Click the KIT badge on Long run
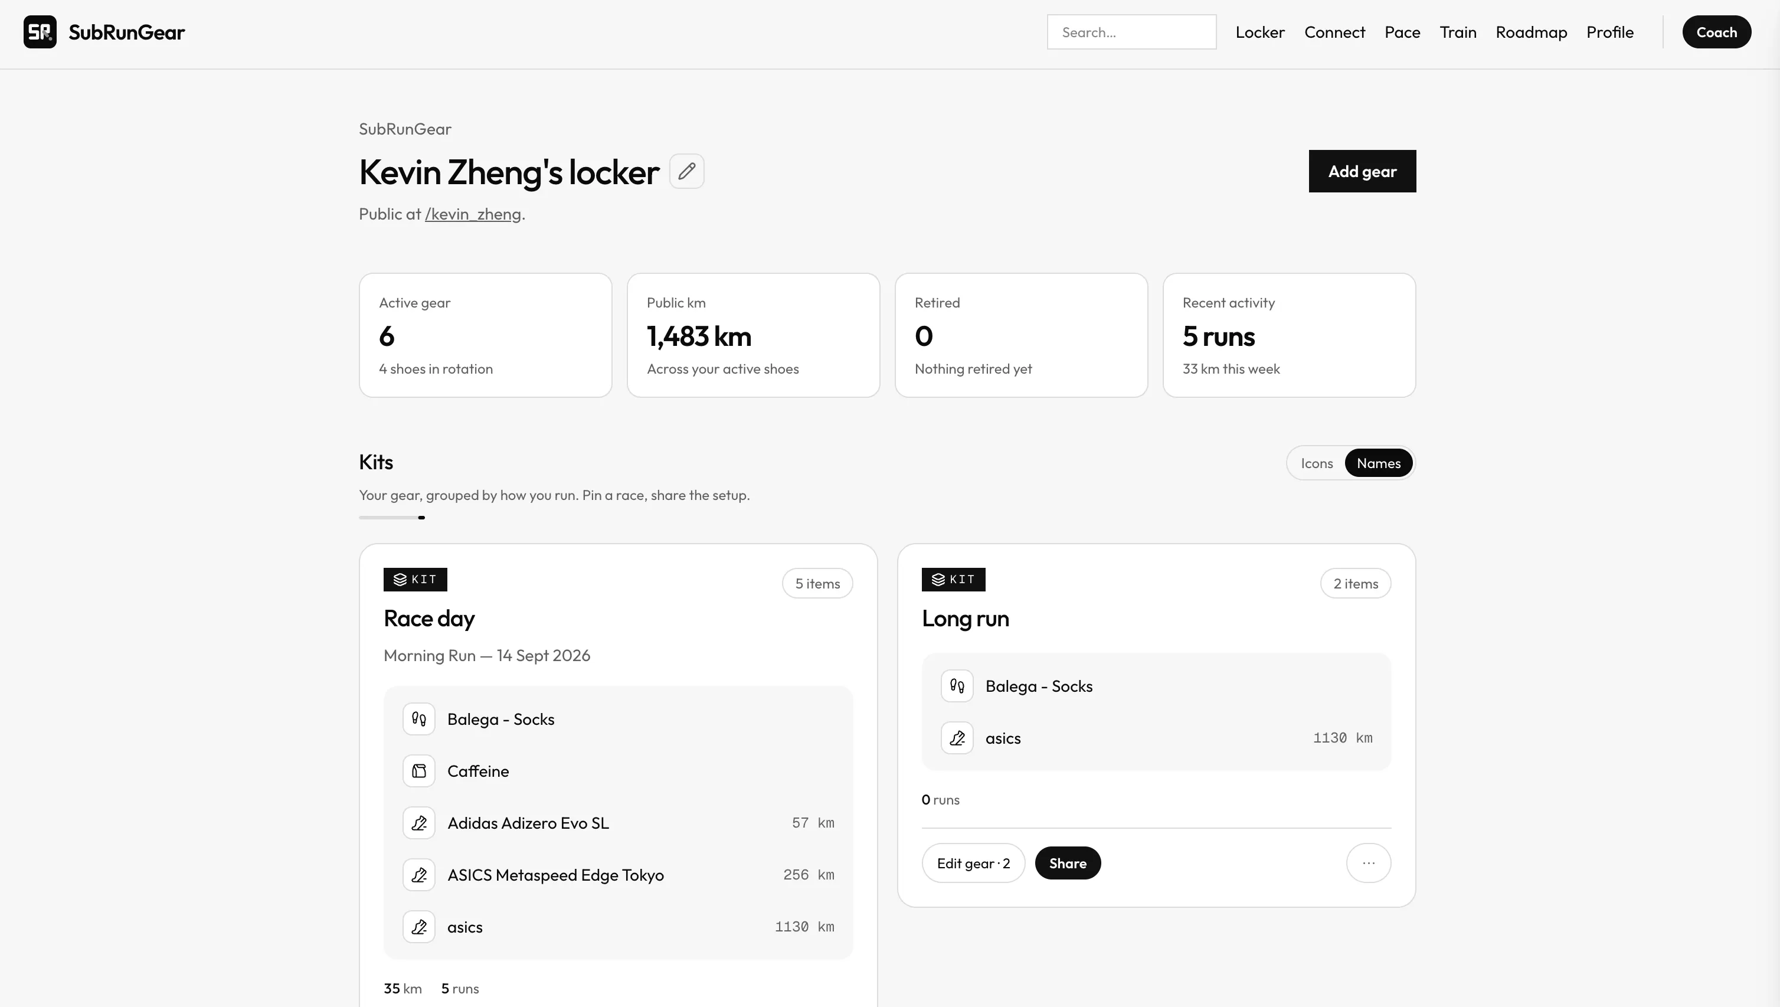Image resolution: width=1780 pixels, height=1007 pixels. tap(954, 580)
